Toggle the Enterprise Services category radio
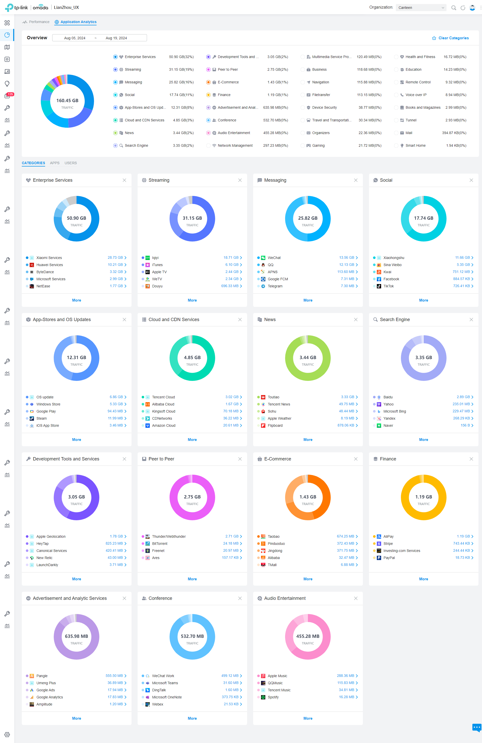This screenshot has height=743, width=482. tap(115, 57)
